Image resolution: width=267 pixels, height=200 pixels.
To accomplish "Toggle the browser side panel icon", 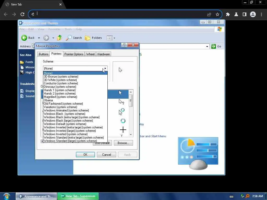I will tap(245, 14).
